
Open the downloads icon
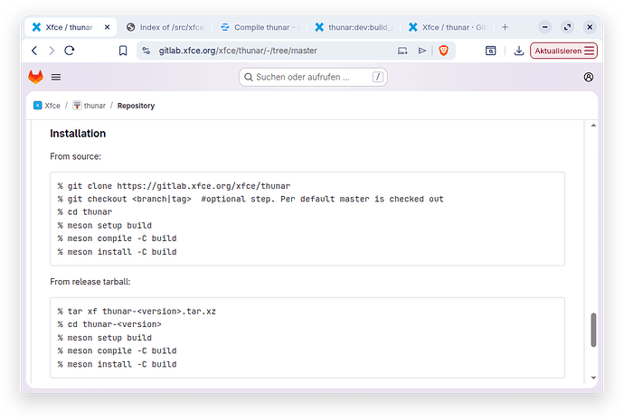click(518, 51)
